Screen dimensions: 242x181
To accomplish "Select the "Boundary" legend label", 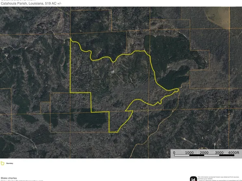I will pos(10,164).
